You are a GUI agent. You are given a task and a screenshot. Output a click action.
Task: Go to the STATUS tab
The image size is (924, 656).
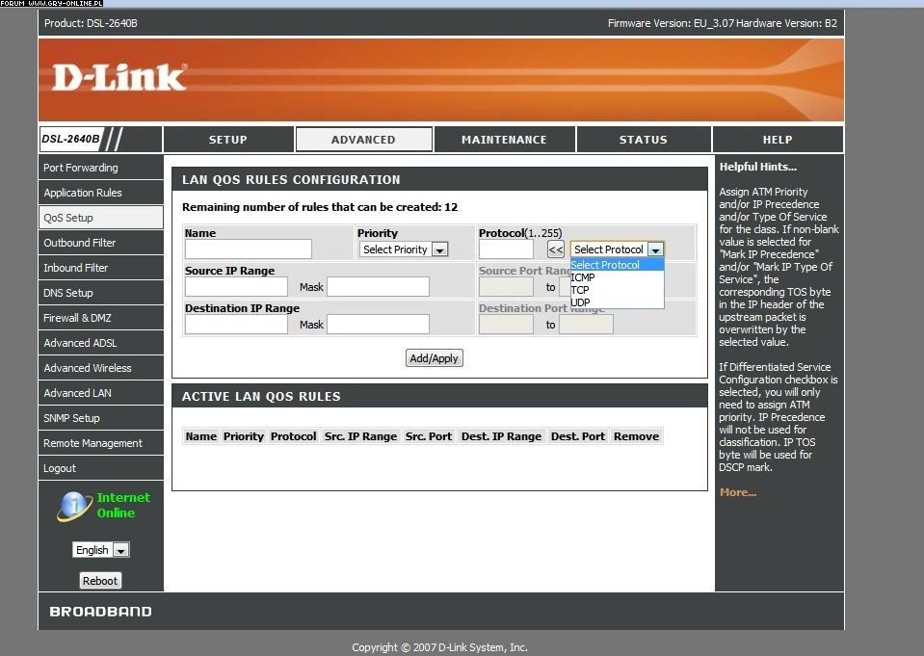pyautogui.click(x=644, y=140)
